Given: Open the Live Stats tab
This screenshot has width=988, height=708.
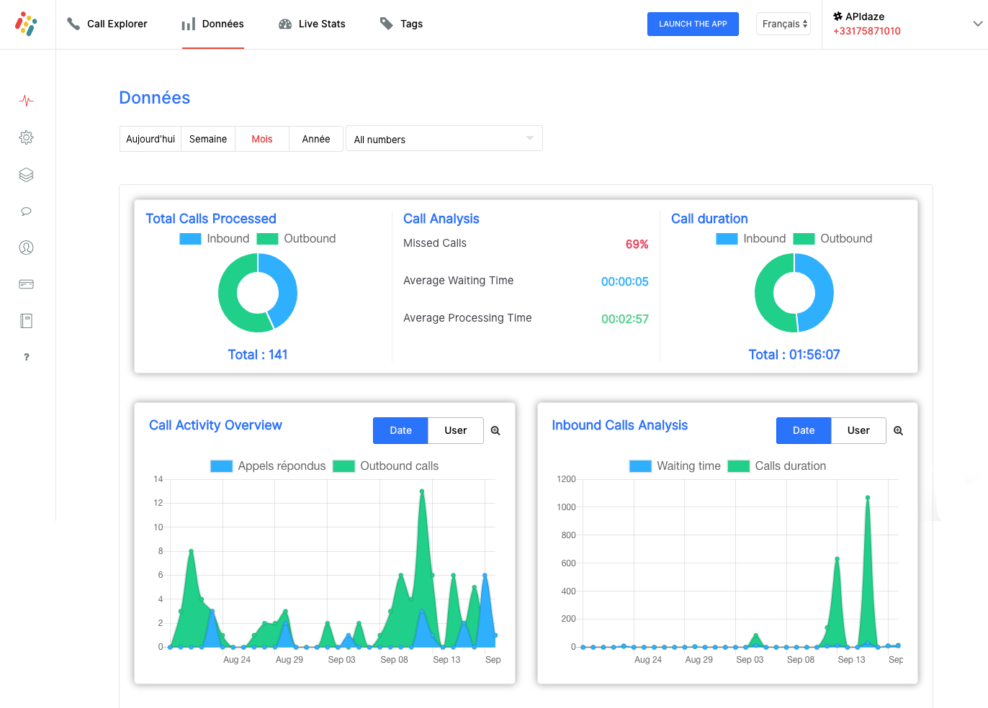Looking at the screenshot, I should 312,24.
